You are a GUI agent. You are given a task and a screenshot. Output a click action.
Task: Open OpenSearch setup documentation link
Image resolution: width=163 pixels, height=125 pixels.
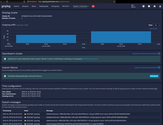[x=145, y=54]
